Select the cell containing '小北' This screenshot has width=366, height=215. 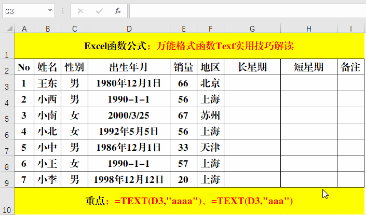click(x=48, y=131)
